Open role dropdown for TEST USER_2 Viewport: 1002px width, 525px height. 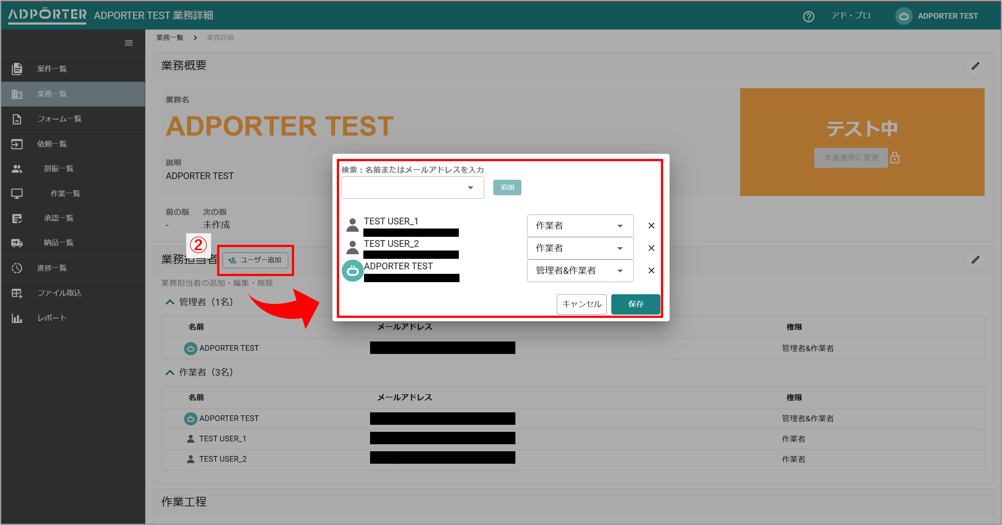pos(580,248)
